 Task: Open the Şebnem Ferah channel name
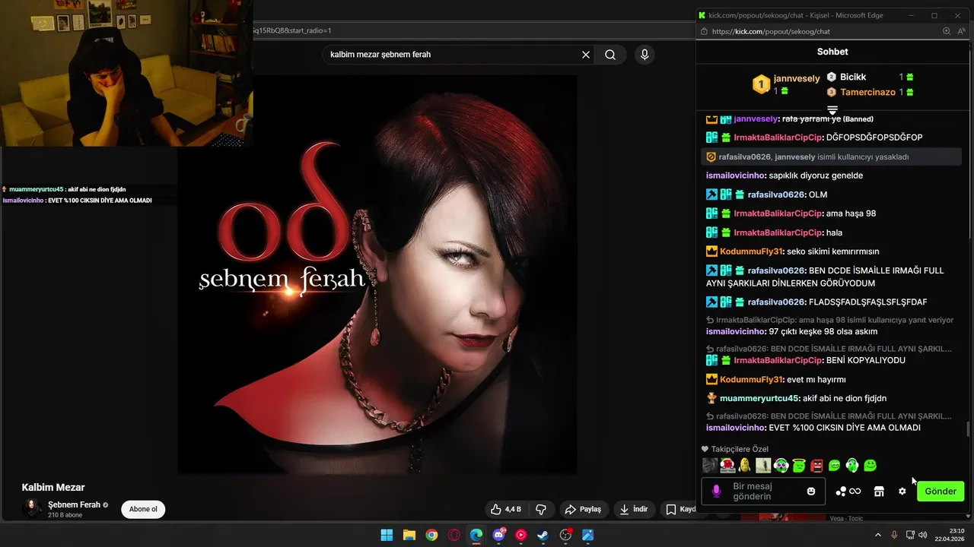tap(74, 504)
